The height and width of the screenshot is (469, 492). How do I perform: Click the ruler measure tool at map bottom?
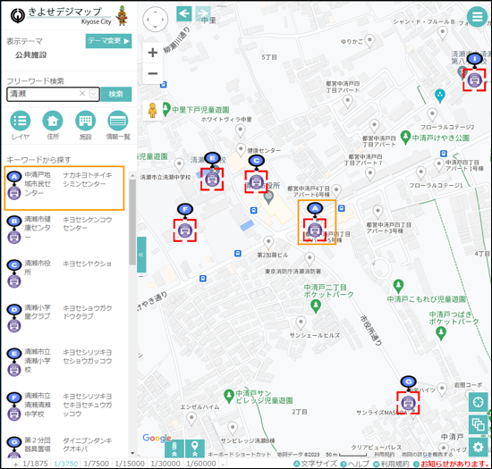174,448
